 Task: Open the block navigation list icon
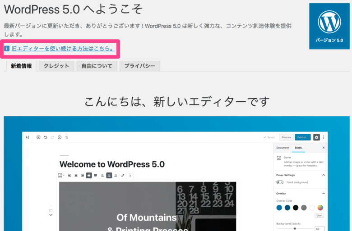tap(67, 137)
